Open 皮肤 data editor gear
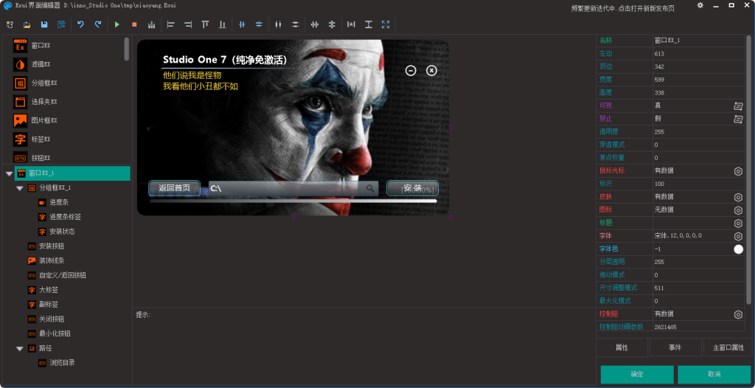 [737, 197]
